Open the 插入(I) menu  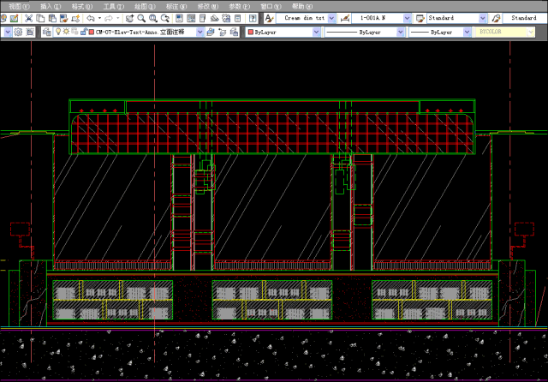(51, 6)
